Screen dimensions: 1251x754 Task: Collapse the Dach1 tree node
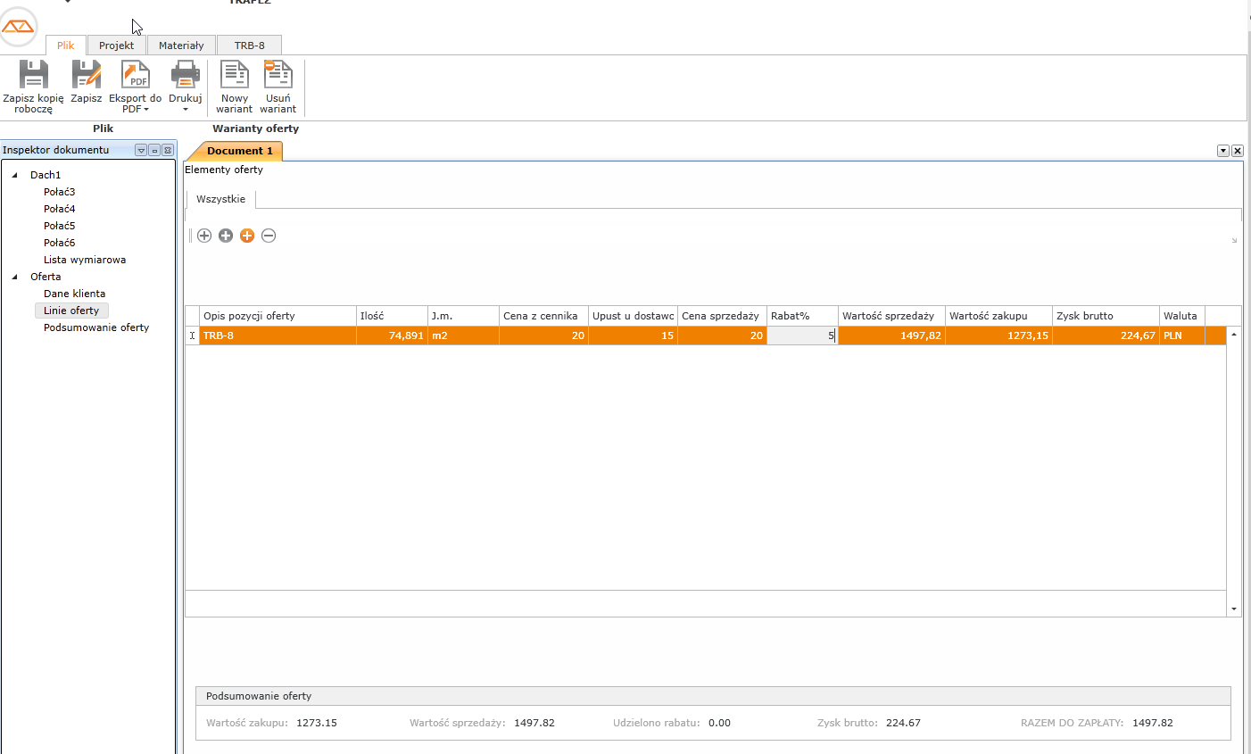(15, 175)
